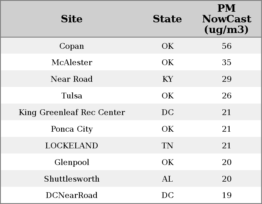
Task: Click the Near Road site name
Action: [72, 79]
